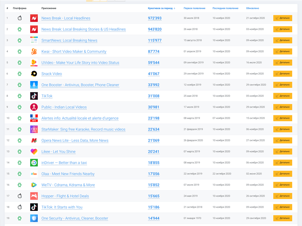Open News Break - Local Headlines link
302x226 pixels.
pyautogui.click(x=66, y=18)
